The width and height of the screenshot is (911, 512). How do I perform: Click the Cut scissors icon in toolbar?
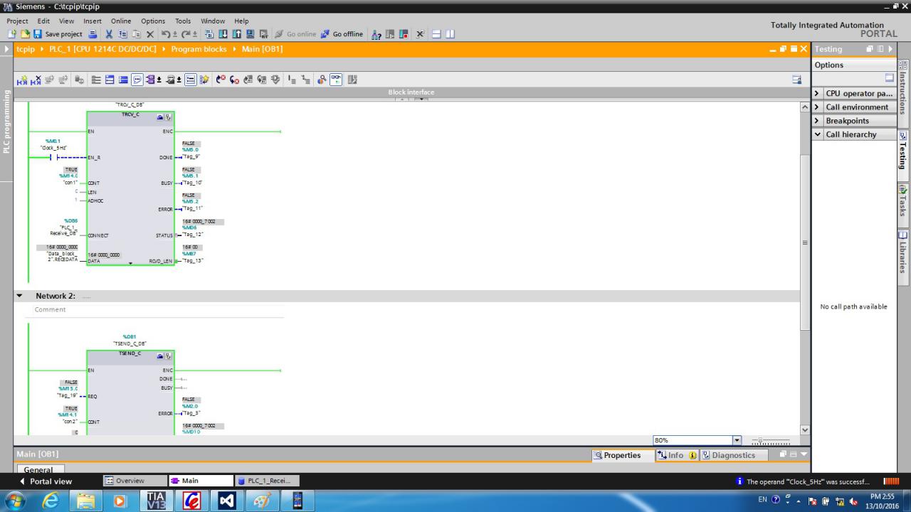tap(110, 34)
